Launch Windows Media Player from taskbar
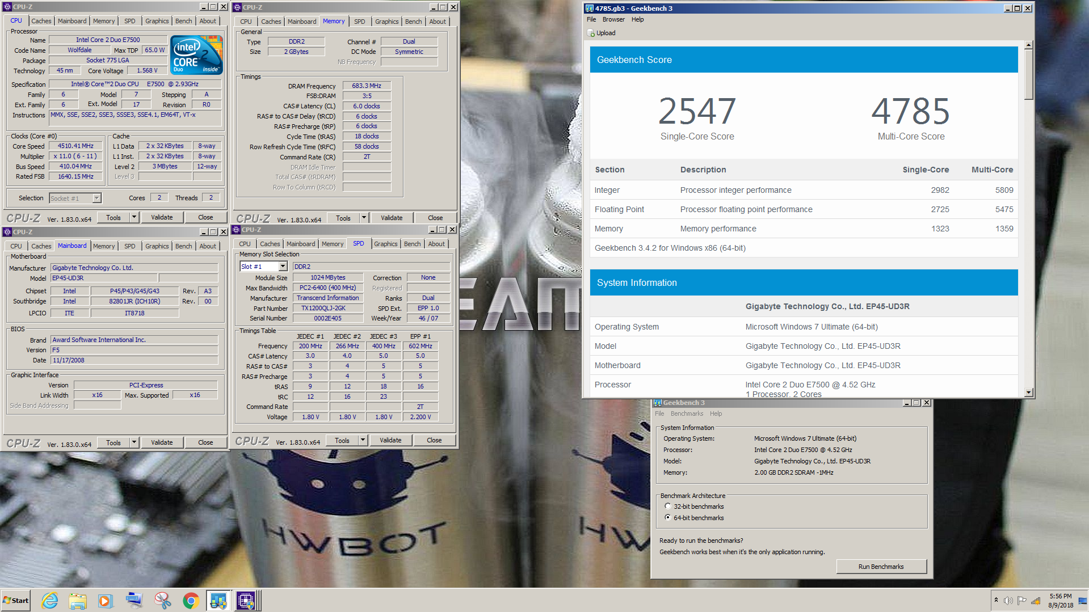 106,601
